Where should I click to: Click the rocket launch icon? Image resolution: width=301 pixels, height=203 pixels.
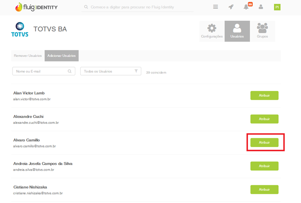coord(231,7)
